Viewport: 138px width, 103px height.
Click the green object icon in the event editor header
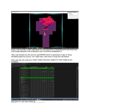coord(47,67)
